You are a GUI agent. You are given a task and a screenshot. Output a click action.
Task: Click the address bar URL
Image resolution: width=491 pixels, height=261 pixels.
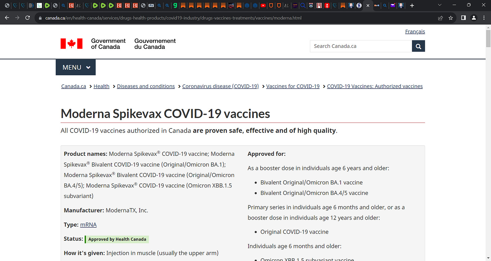[x=173, y=18]
